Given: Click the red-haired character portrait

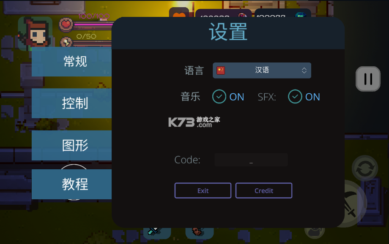Looking at the screenshot, I should point(35,32).
